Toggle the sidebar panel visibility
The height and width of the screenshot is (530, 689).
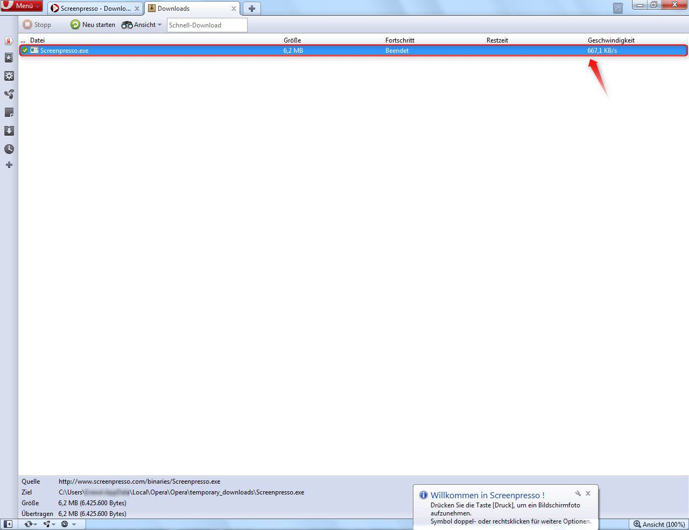(8, 524)
